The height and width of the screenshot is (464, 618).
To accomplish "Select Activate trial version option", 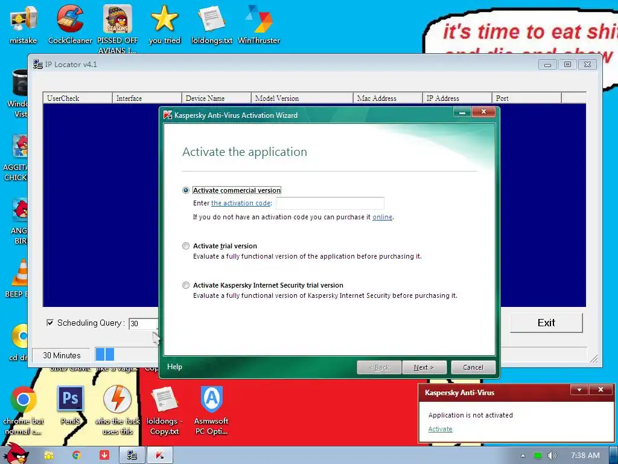I will point(186,246).
